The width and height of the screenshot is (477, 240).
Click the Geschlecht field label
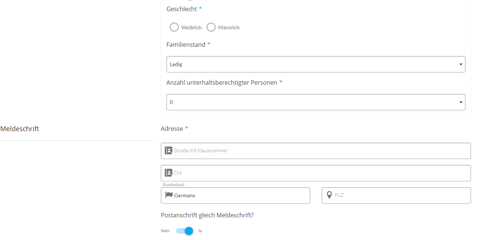click(x=182, y=9)
